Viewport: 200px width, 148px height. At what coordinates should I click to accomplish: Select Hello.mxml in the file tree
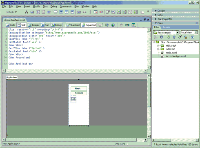pos(171,53)
